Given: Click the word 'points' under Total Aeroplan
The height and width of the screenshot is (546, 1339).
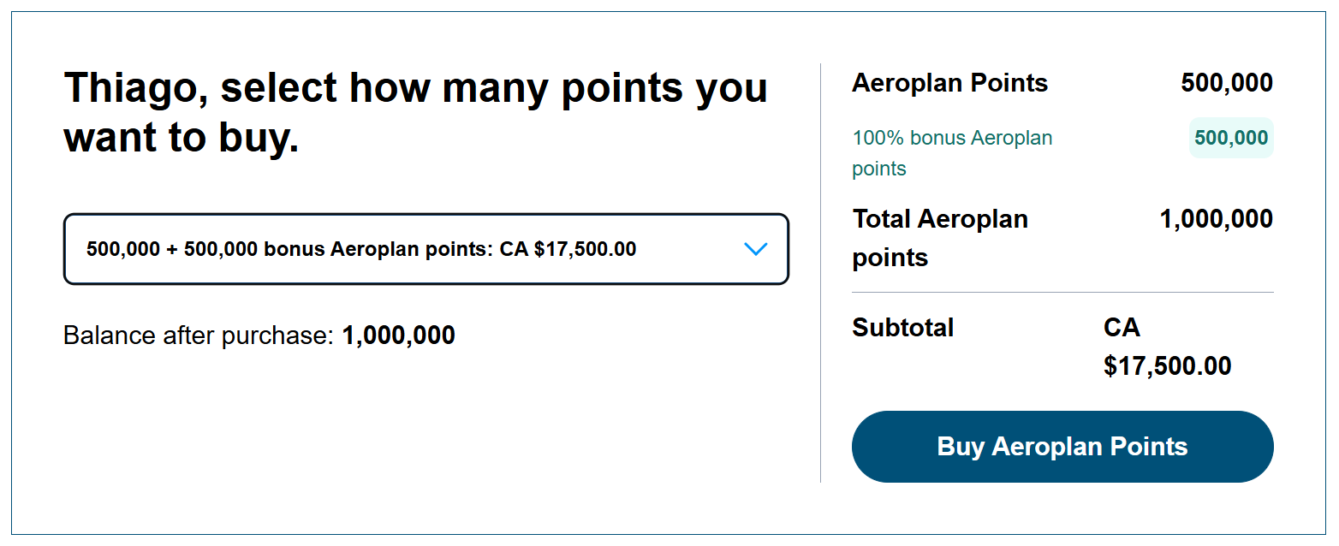Looking at the screenshot, I should (x=890, y=258).
